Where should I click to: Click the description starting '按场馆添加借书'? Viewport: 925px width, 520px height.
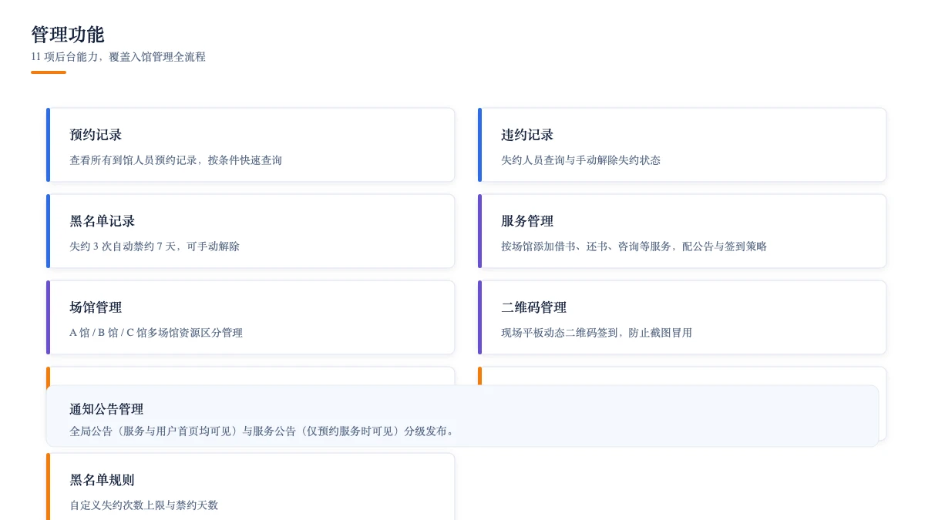634,247
